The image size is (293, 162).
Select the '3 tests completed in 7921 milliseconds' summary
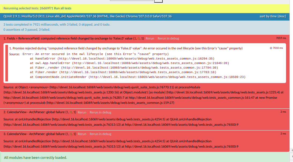(57, 24)
